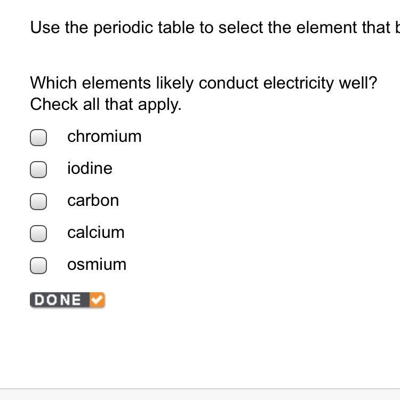The height and width of the screenshot is (400, 400).
Task: Click the 'Which elements likely conduct' question text
Action: point(204,83)
